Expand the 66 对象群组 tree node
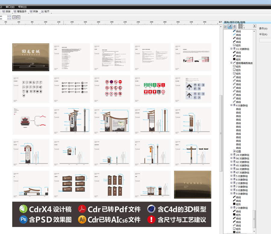 click(x=231, y=169)
